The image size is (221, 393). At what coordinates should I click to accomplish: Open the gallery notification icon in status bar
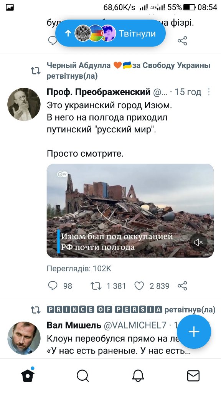click(x=10, y=8)
